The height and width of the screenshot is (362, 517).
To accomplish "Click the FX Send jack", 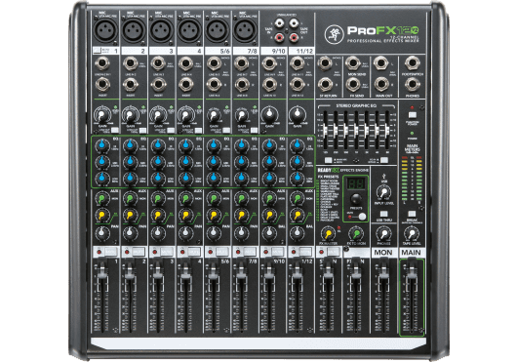I will [x=353, y=84].
